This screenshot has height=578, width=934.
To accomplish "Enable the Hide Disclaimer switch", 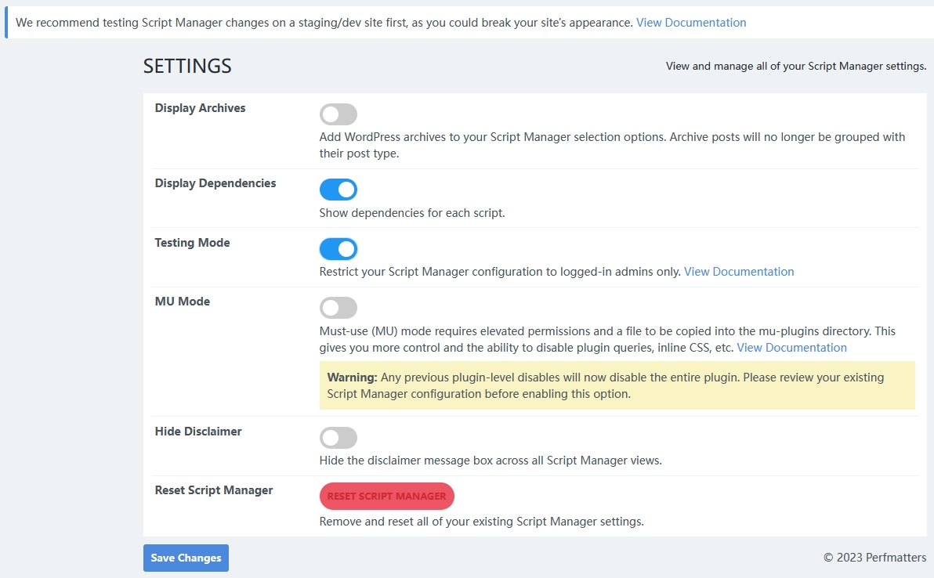I will 338,438.
